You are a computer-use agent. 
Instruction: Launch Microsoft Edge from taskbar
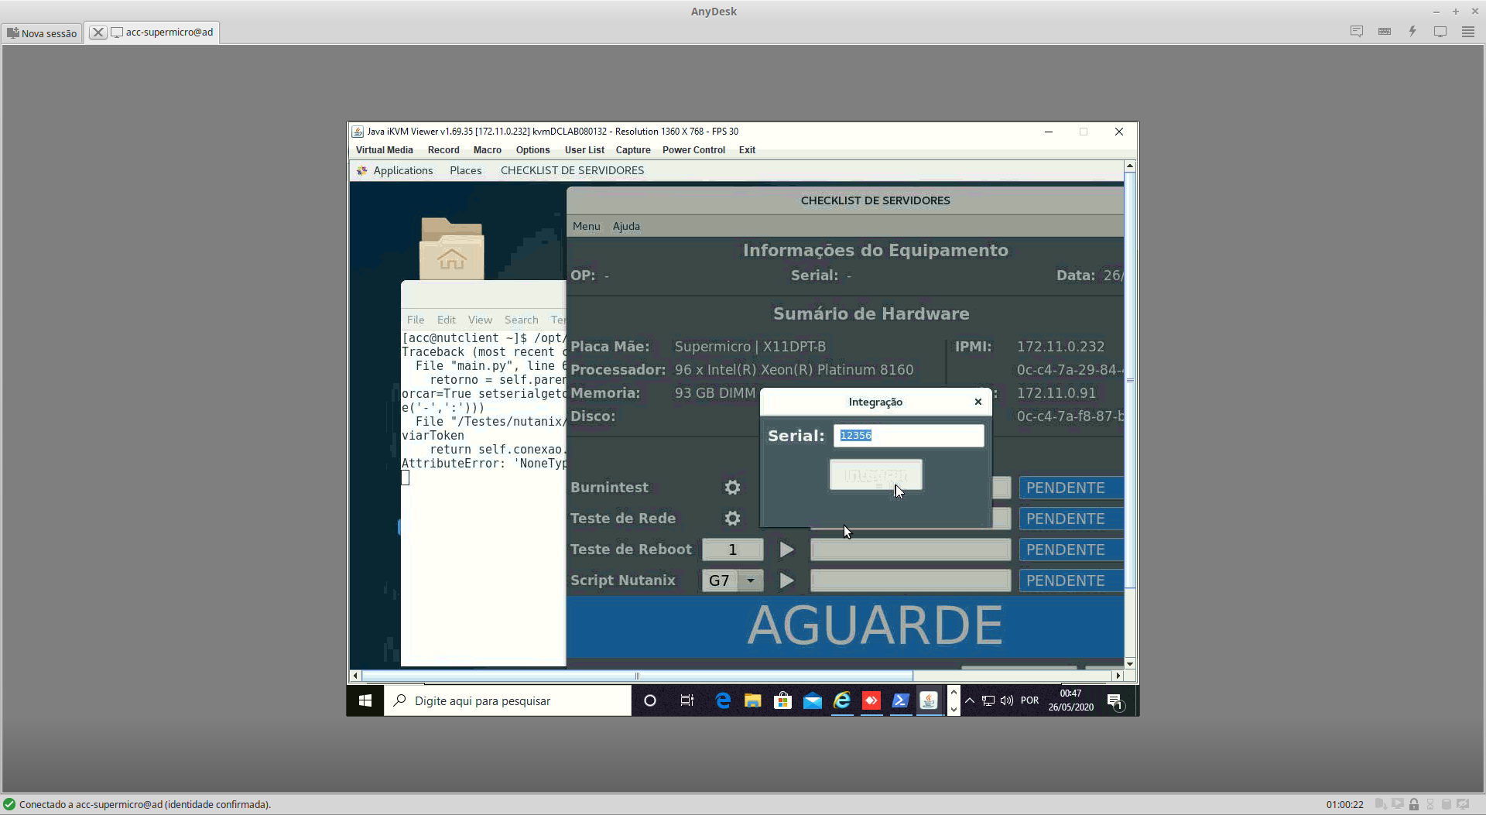pos(723,700)
